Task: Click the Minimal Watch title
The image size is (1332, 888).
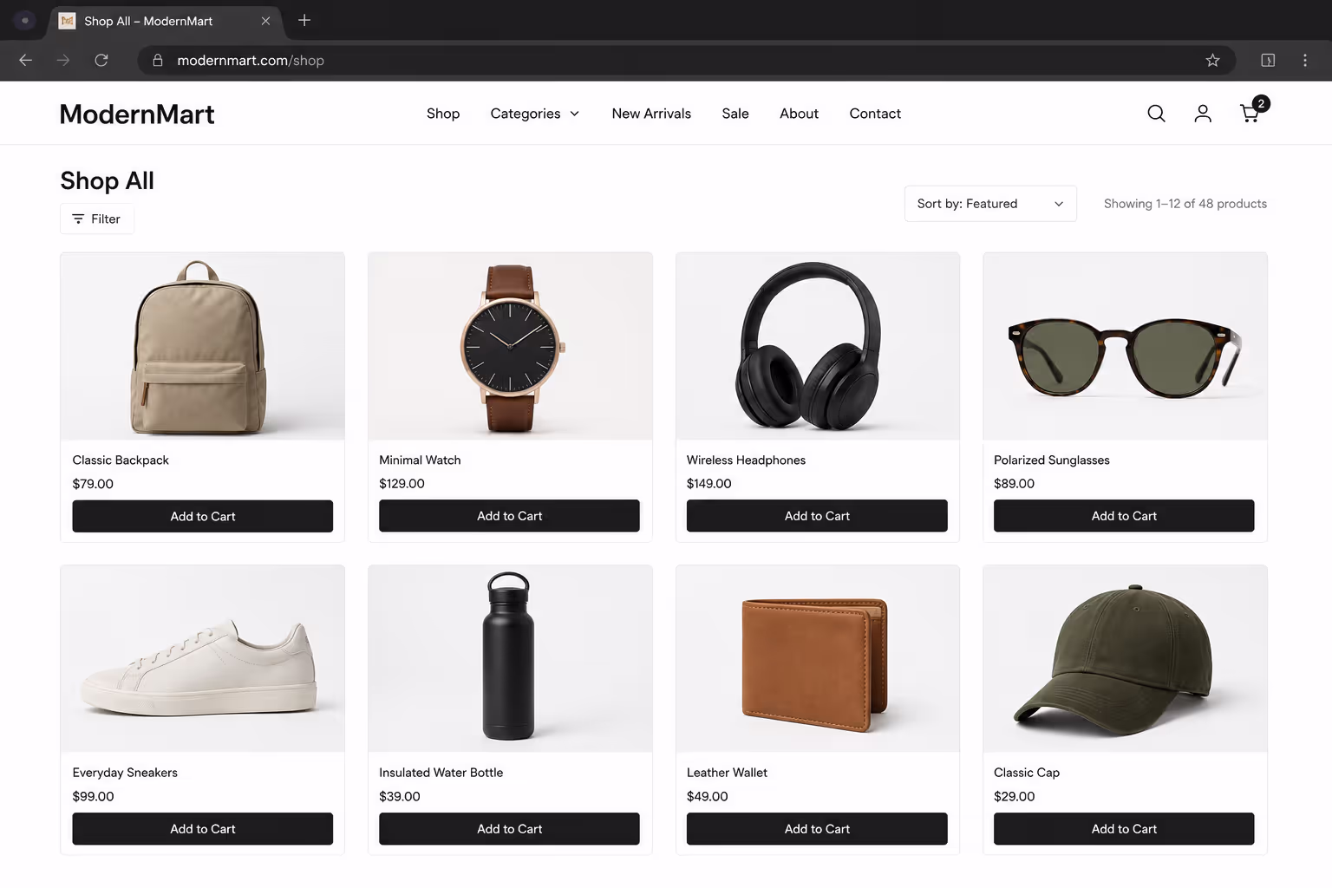Action: tap(420, 460)
